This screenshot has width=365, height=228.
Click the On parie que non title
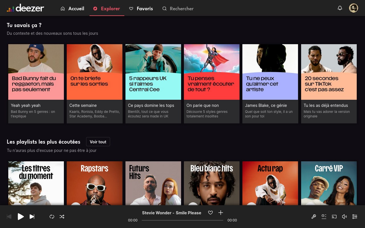203,105
